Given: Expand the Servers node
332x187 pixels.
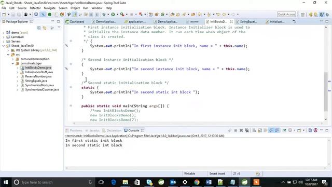Looking at the screenshot, I should point(4,42).
